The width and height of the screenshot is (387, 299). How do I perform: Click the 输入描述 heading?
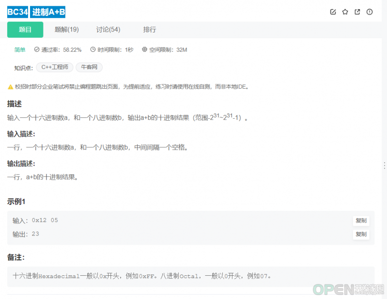(x=21, y=134)
